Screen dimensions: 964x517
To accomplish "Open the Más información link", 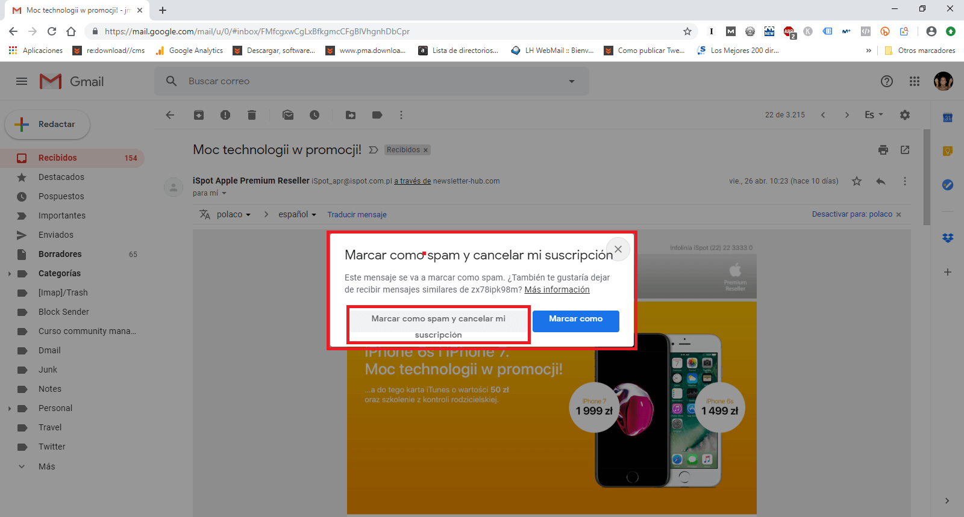I will coord(557,289).
